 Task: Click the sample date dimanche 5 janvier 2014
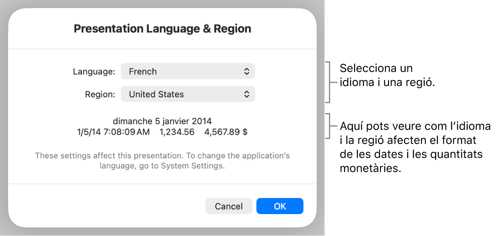[162, 121]
